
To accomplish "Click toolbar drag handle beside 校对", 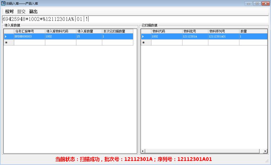I will [3, 12].
